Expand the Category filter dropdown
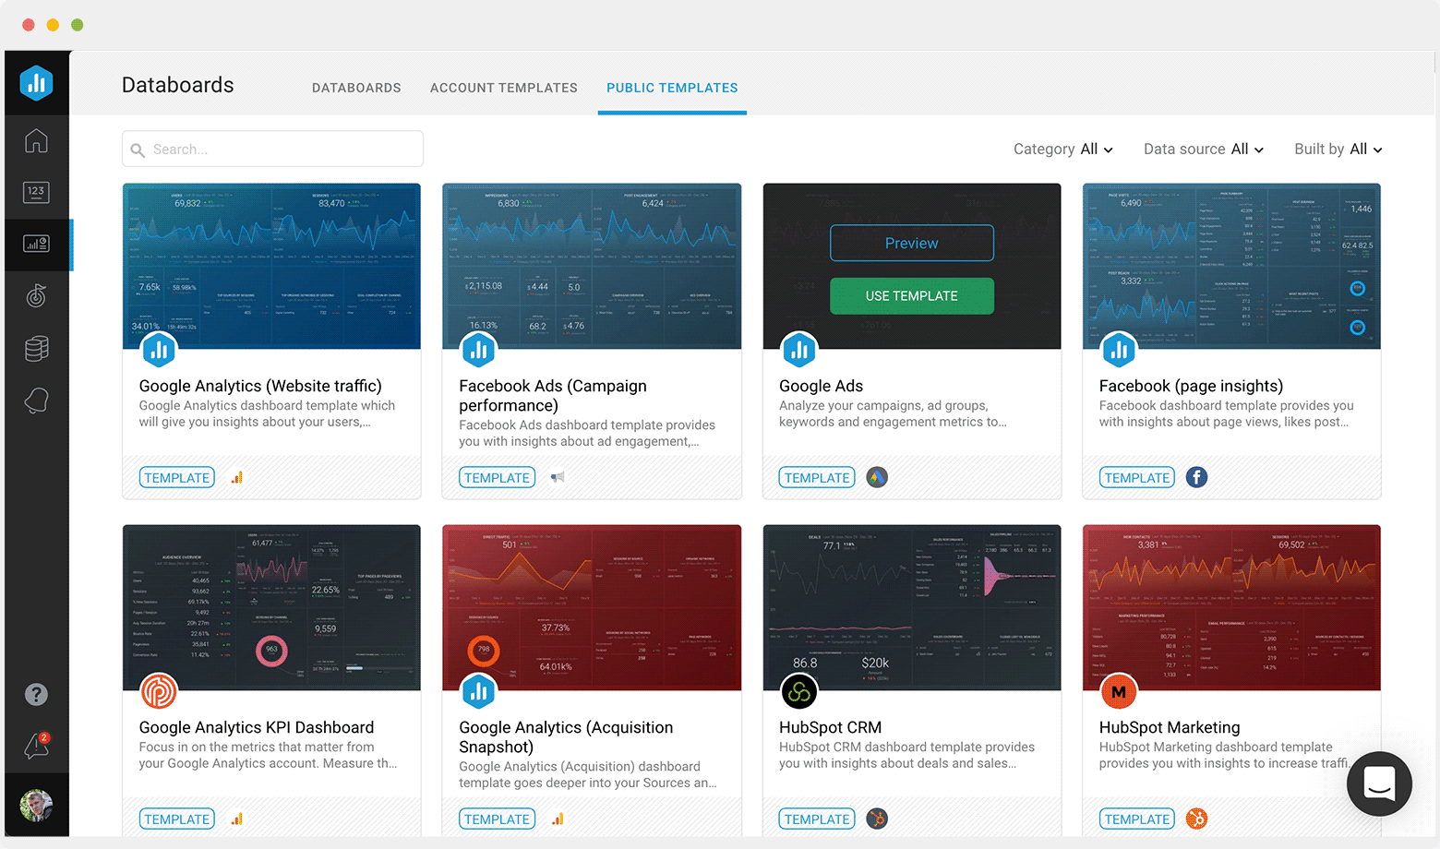 pos(1062,149)
